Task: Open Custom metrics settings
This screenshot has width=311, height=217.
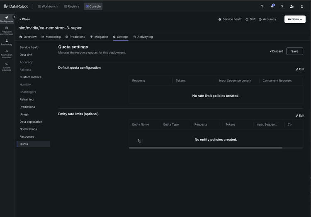Action: point(30,77)
